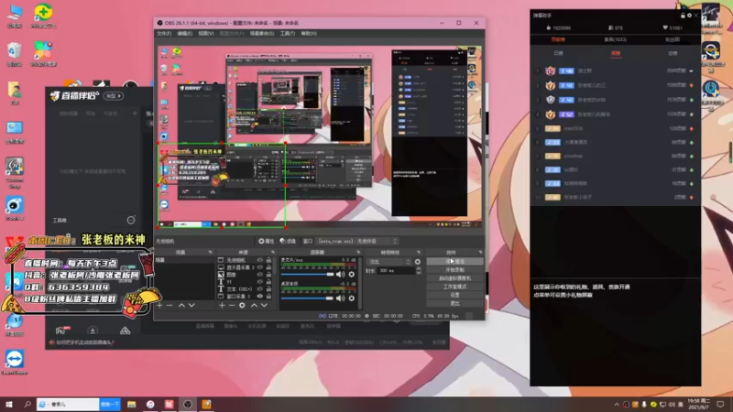
Task: Switch to 贵宾(1033) tab in 弹幕助手
Action: (x=615, y=39)
